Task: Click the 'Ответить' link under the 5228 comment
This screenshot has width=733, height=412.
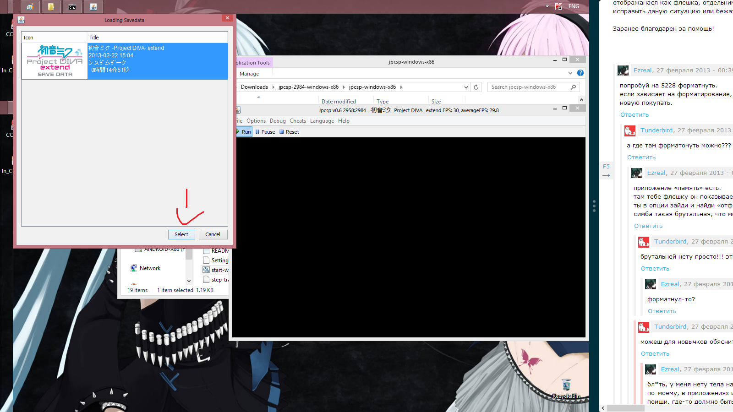Action: tap(635, 115)
